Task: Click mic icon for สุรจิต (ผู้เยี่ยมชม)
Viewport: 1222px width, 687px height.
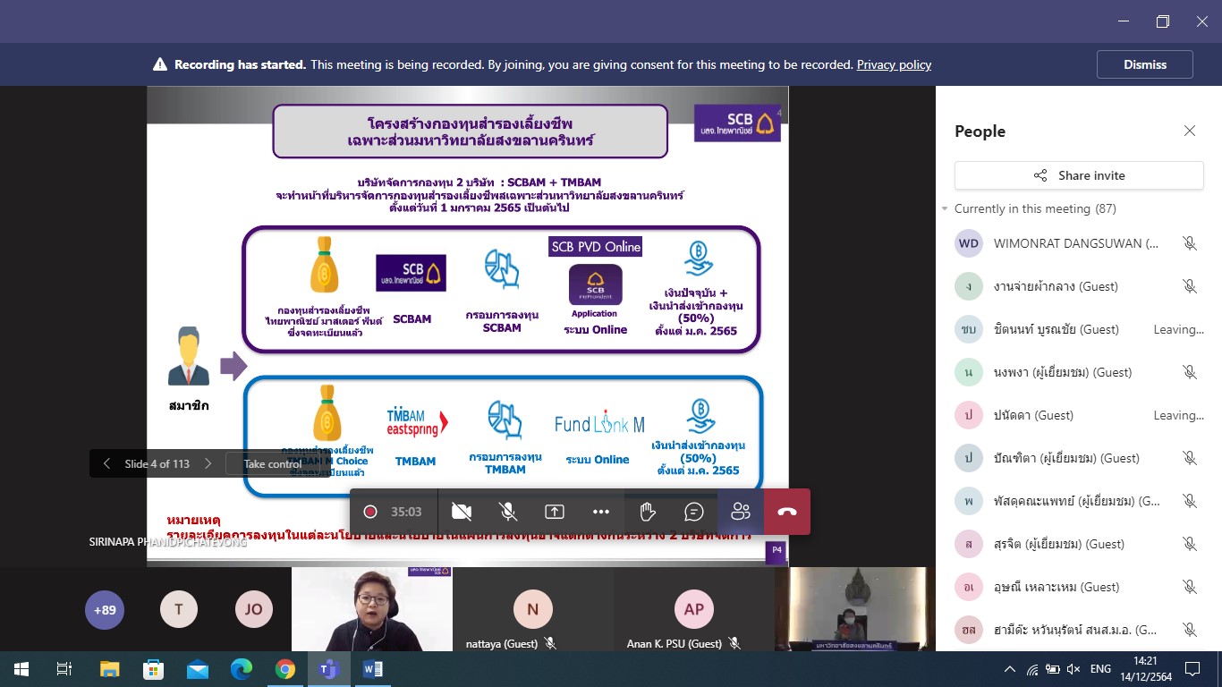Action: [1190, 544]
